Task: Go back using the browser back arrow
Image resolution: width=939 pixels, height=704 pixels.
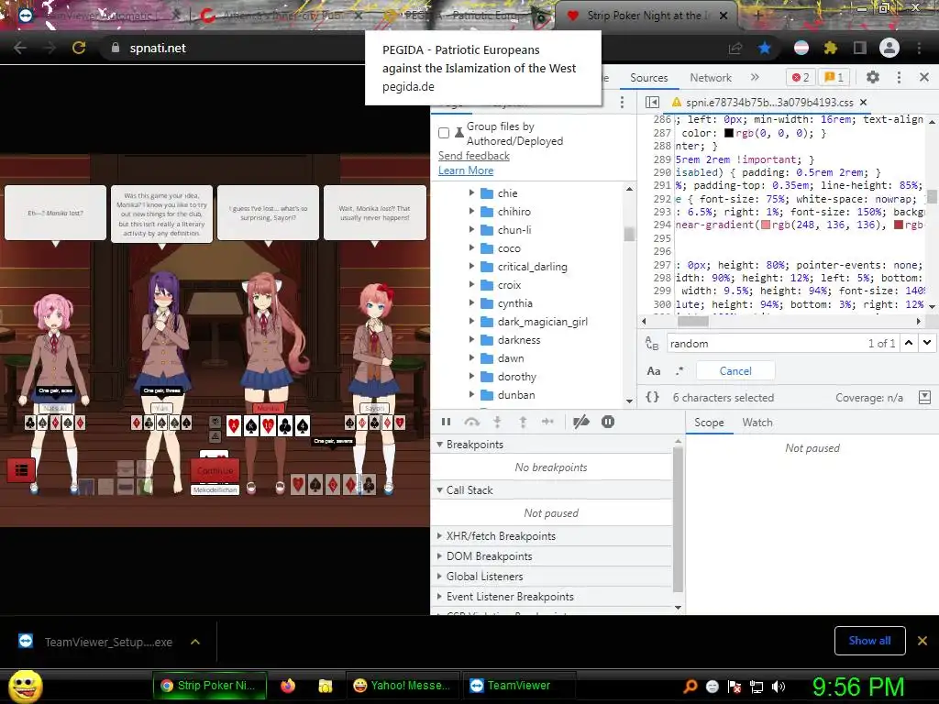Action: coord(20,48)
